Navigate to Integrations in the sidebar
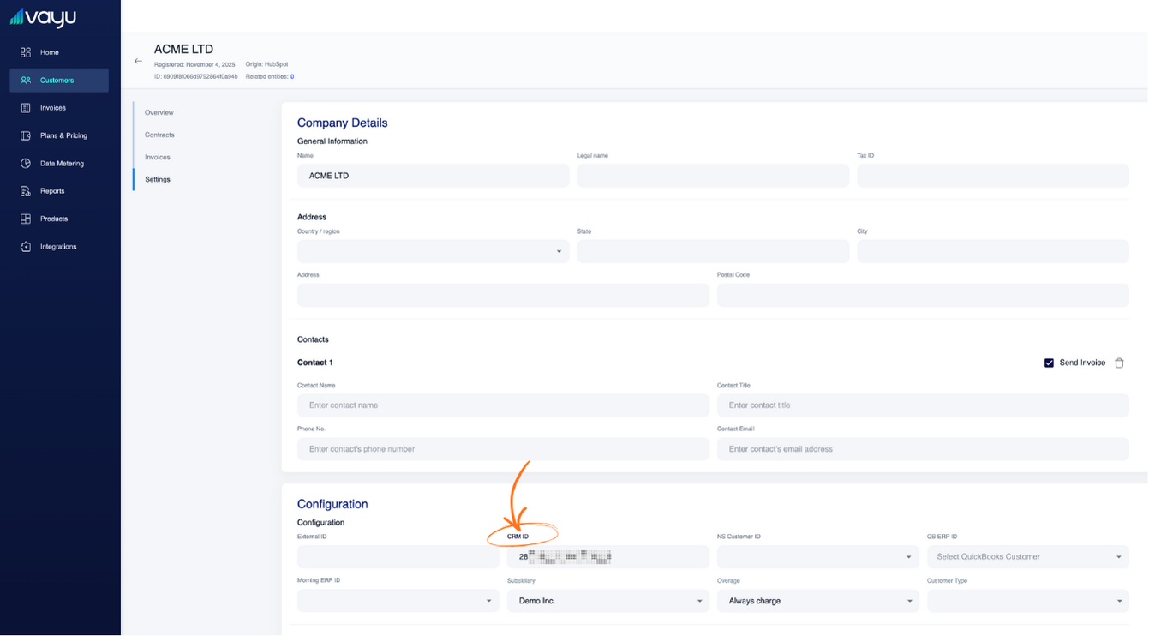The width and height of the screenshot is (1149, 636). click(57, 246)
